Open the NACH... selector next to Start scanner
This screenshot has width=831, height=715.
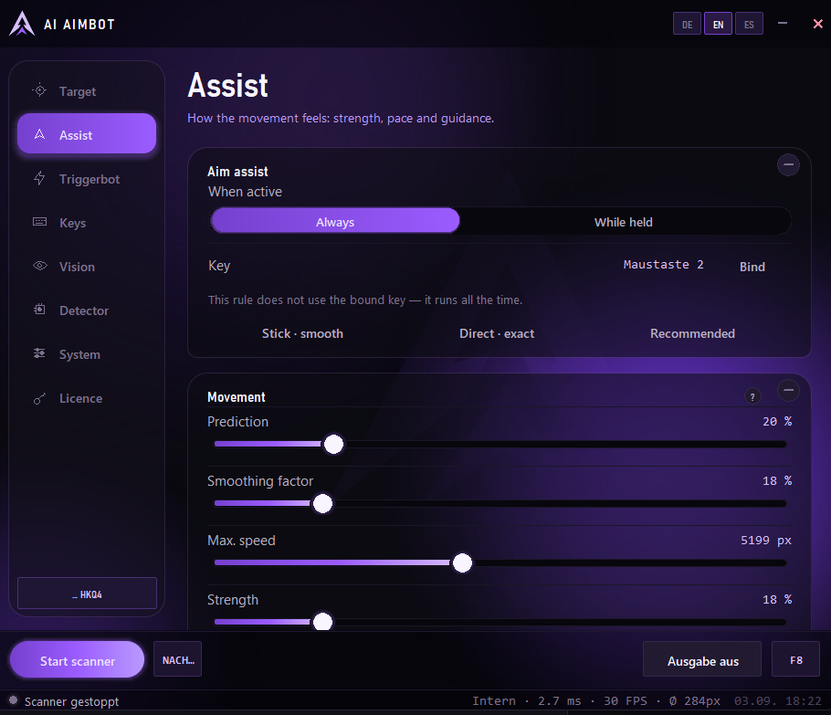click(x=177, y=659)
